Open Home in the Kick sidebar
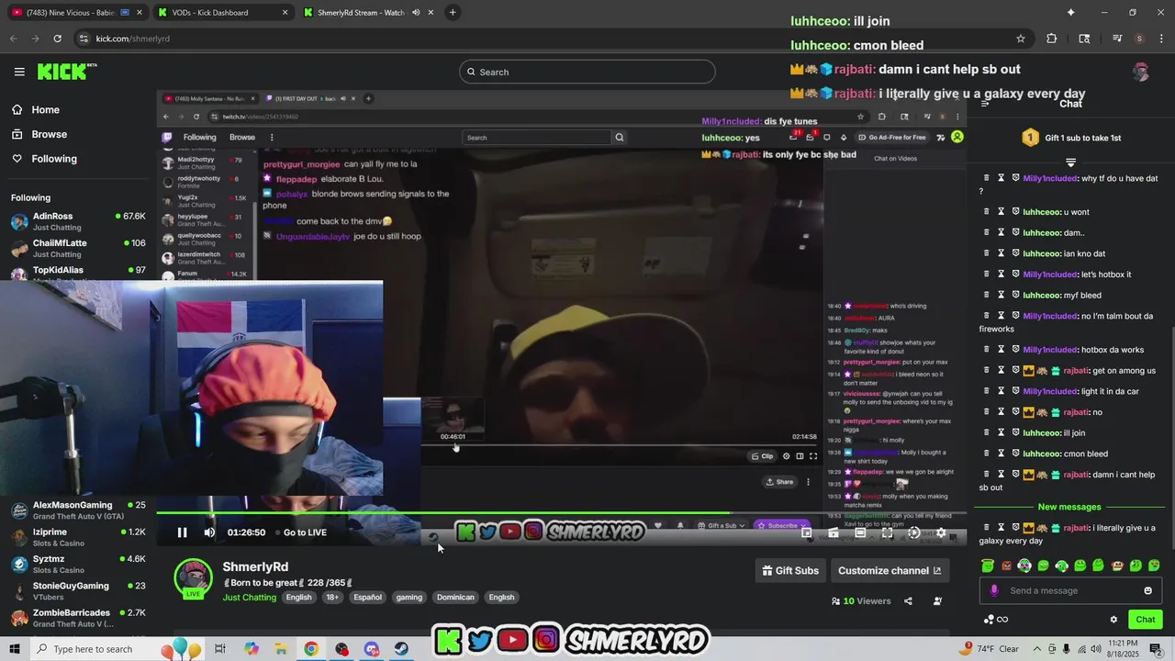 [x=45, y=110]
